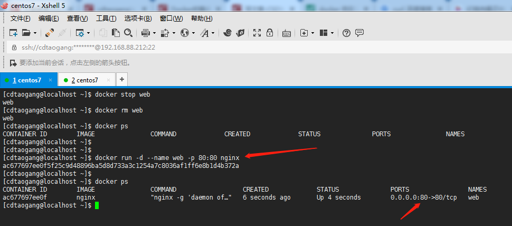The height and width of the screenshot is (226, 512).
Task: Click the greyed-out Copy toolbar icon
Action: (x=103, y=33)
